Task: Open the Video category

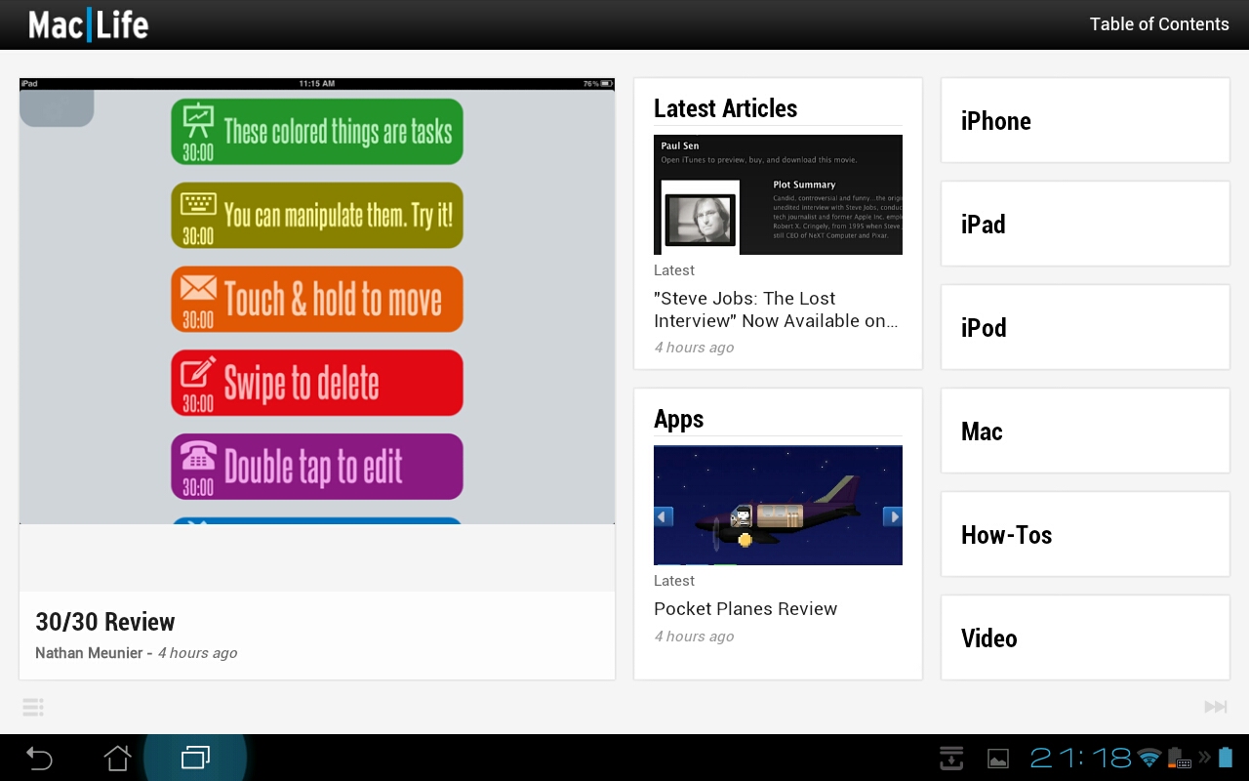Action: coord(1085,638)
